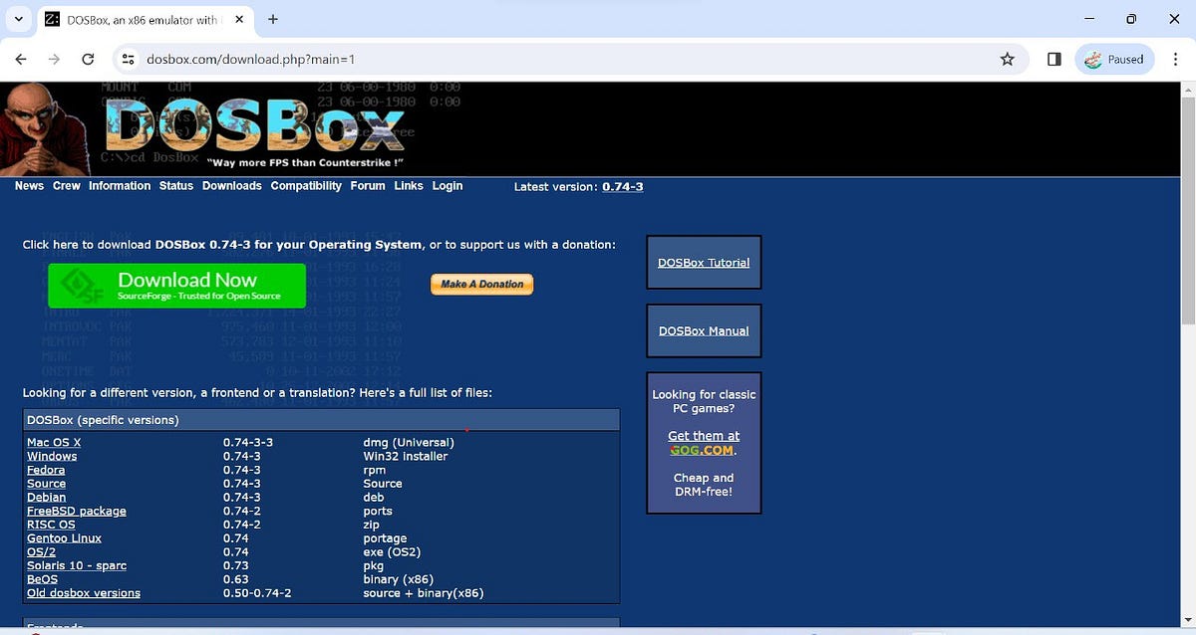Bookmark this page with the star icon
The height and width of the screenshot is (635, 1196).
[1007, 59]
